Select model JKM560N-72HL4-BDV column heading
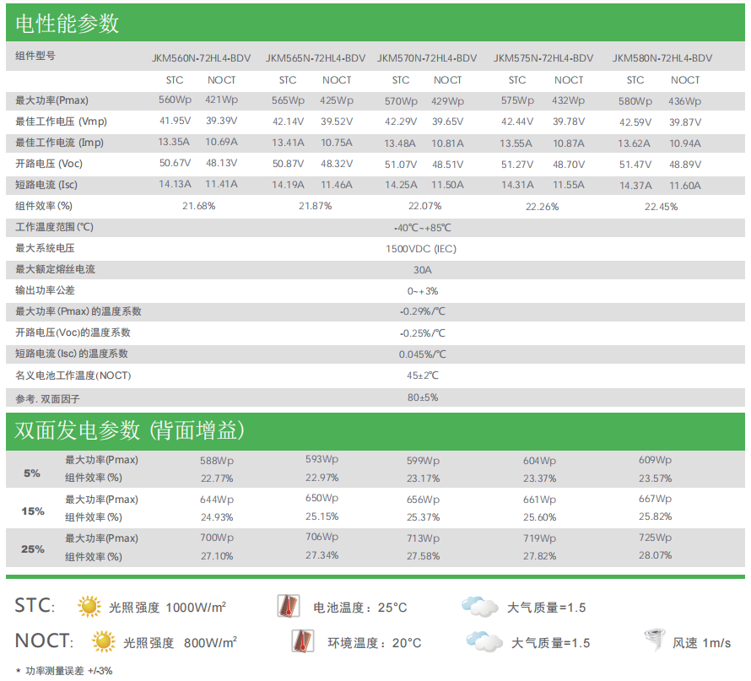 click(201, 58)
